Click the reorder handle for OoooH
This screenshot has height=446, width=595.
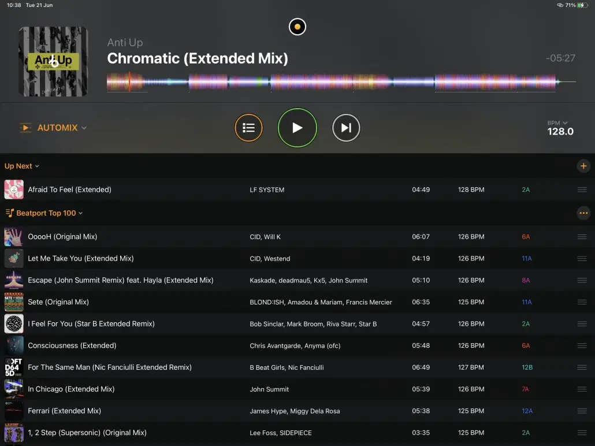tap(582, 236)
